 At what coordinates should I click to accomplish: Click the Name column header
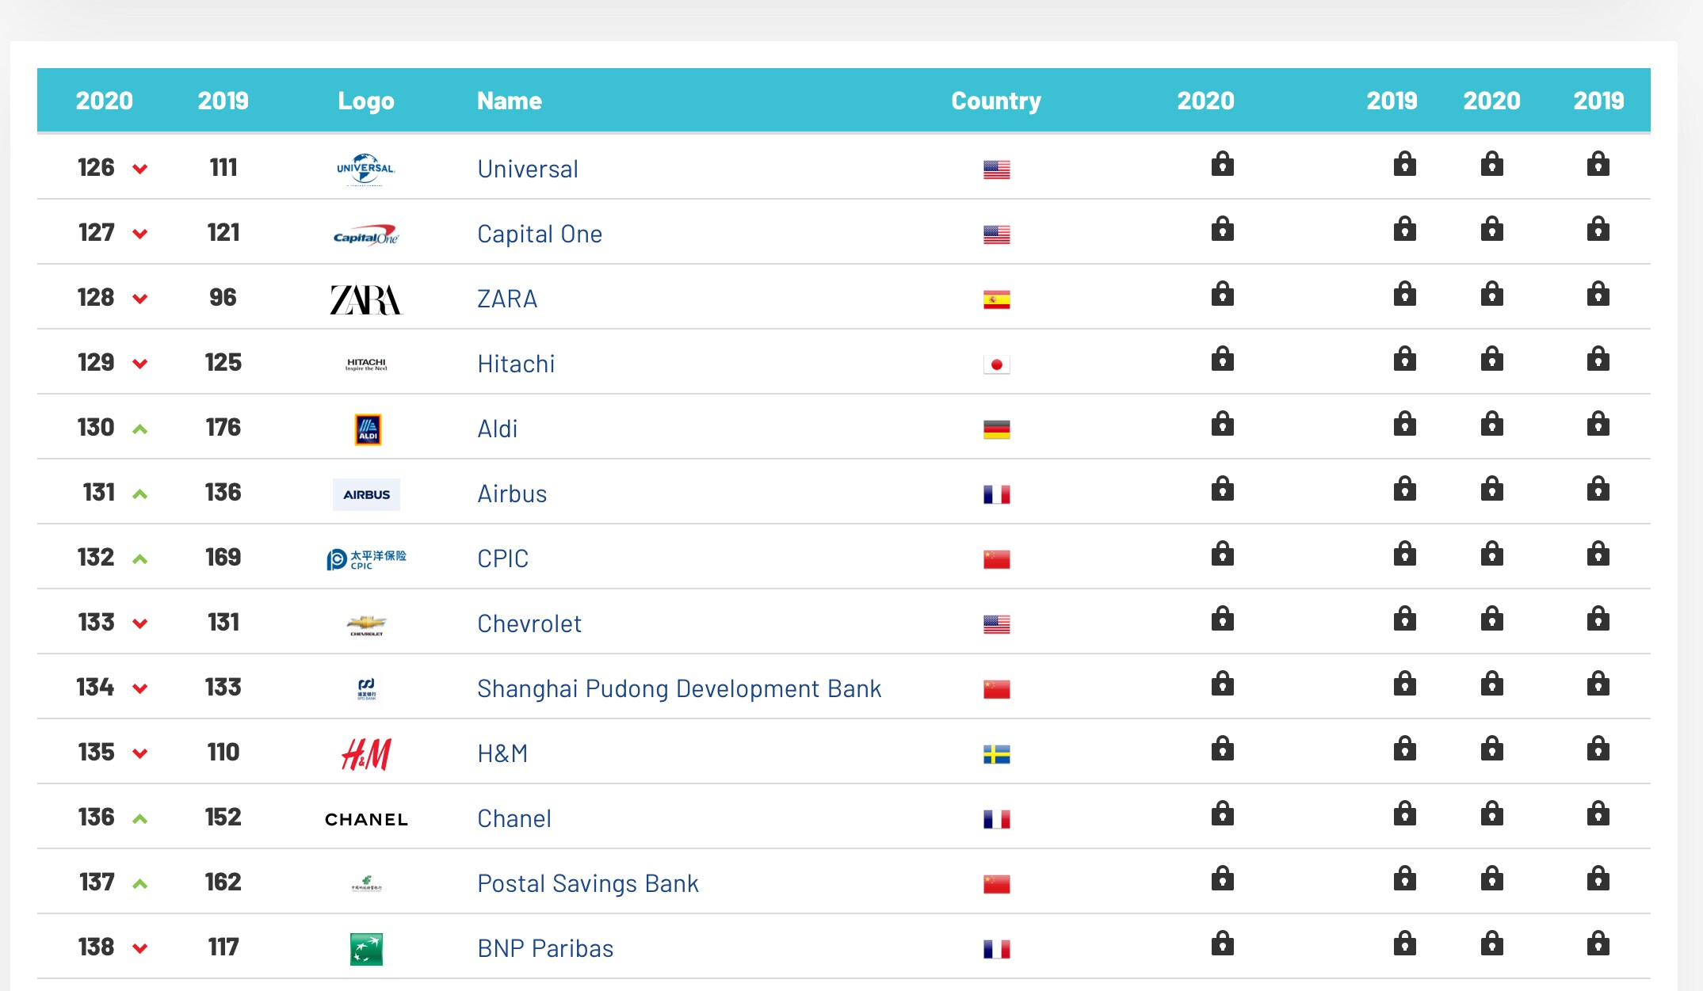510,101
